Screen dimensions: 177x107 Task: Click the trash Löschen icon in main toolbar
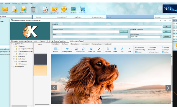pos(33,9)
